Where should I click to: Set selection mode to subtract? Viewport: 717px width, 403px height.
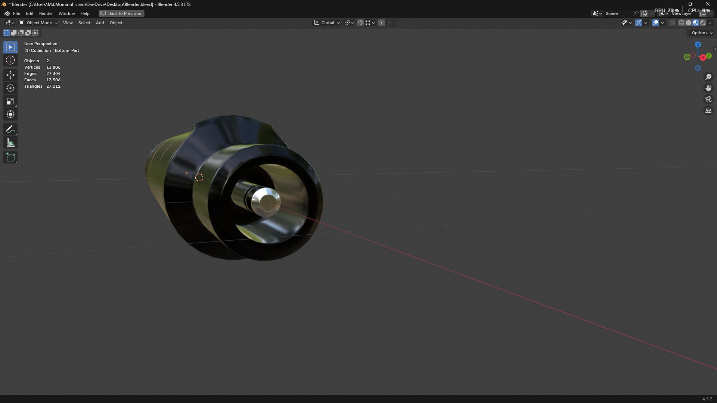pyautogui.click(x=21, y=33)
